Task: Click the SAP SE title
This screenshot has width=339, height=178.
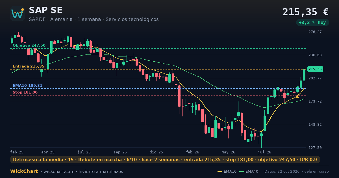Action: [45, 10]
